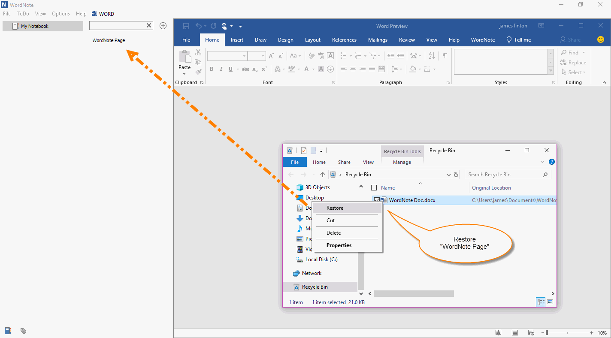Tick the select-all checkbox beside the Name column
Screen dimensions: 611x338
pyautogui.click(x=374, y=187)
